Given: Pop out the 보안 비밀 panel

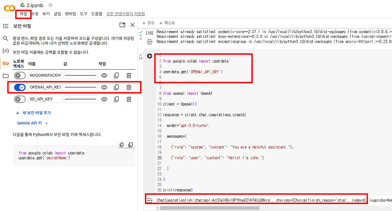Looking at the screenshot, I should 122,25.
